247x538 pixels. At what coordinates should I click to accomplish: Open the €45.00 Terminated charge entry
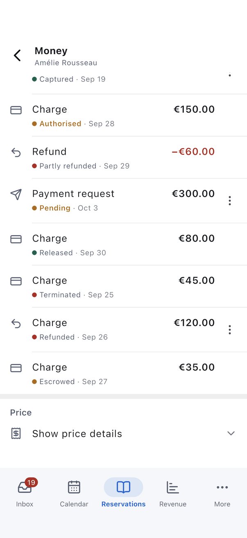[123, 287]
